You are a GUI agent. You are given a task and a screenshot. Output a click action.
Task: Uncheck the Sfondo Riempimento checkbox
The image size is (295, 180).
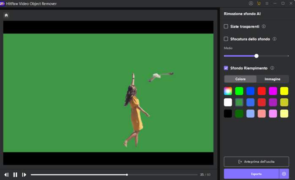(x=226, y=68)
